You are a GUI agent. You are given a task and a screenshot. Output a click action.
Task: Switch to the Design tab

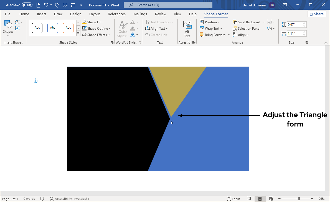76,14
